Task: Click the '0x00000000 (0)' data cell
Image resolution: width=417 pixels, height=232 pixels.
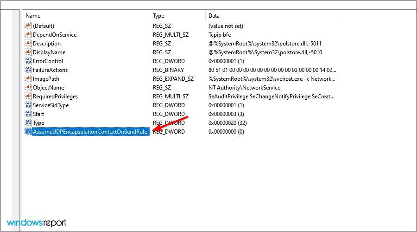Action: 226,132
